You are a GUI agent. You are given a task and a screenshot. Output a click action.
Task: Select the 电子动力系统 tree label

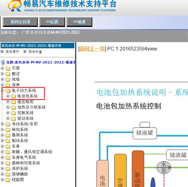pos(24,90)
